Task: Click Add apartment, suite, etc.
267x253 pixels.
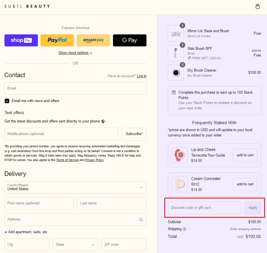Action: click(x=26, y=232)
